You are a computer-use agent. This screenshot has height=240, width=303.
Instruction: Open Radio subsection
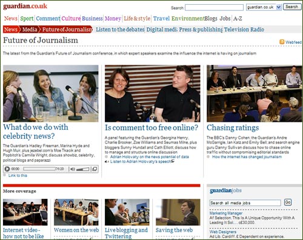257,30
